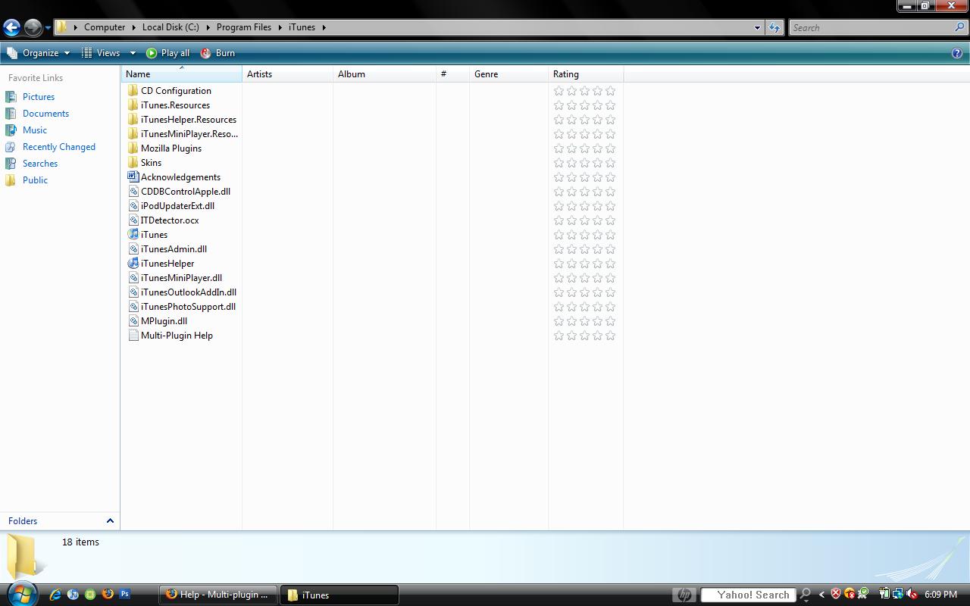This screenshot has height=606, width=970.
Task: Select the iTunes application icon in the file list
Action: coord(133,235)
